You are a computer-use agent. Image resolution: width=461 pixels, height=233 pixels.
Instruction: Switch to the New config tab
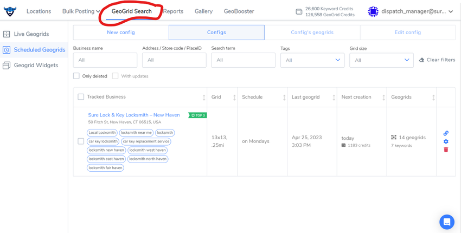pos(121,33)
